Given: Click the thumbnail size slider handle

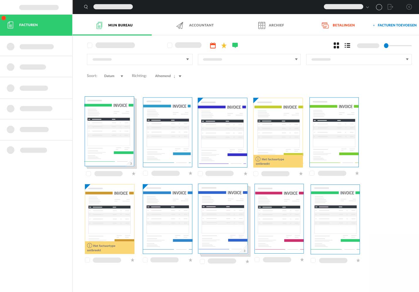Looking at the screenshot, I should click(386, 45).
